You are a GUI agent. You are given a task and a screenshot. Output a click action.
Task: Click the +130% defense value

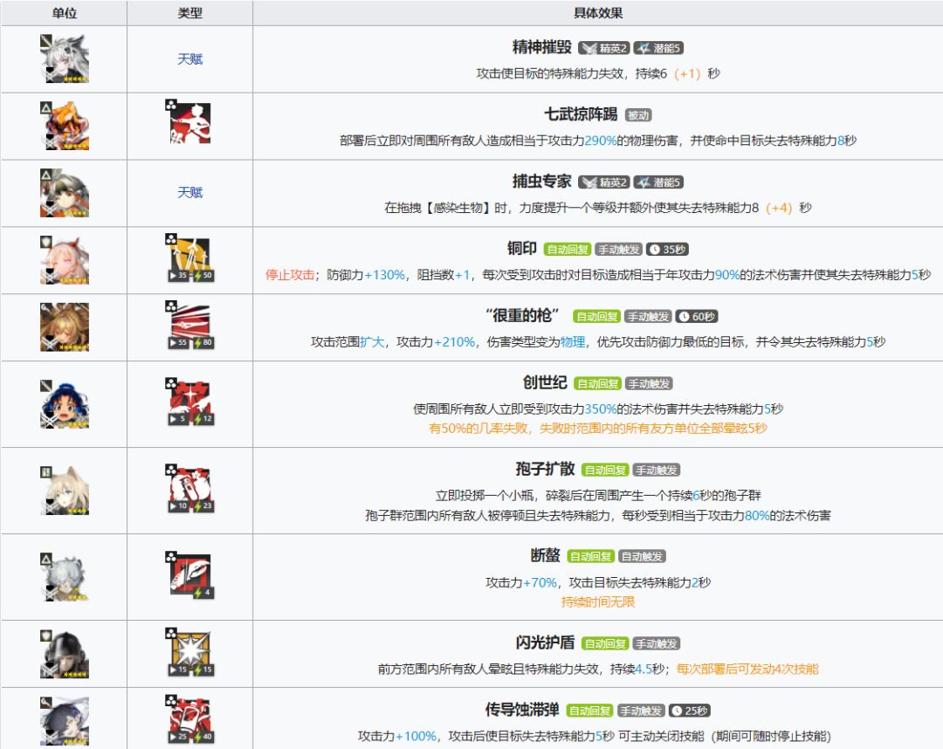click(x=385, y=275)
